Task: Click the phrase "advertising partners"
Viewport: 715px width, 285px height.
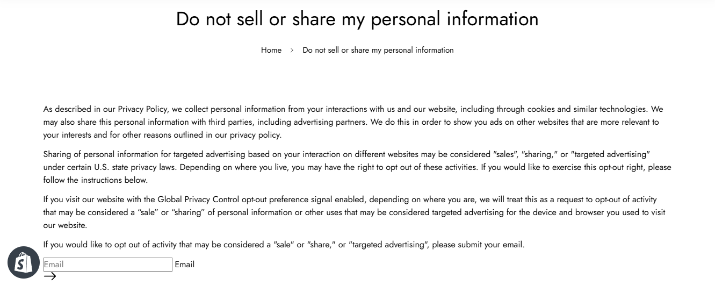Action: [x=329, y=122]
